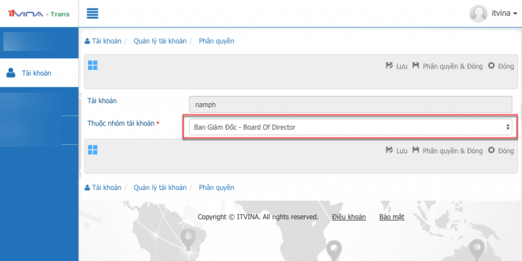Click the grid icon in top toolbar
The image size is (522, 261).
click(x=92, y=65)
